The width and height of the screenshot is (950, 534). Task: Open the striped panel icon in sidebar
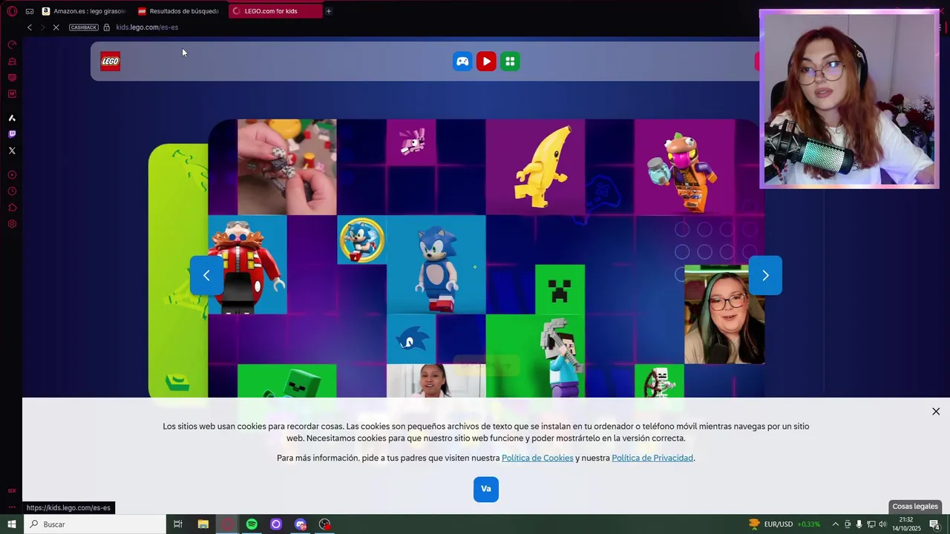click(x=12, y=78)
